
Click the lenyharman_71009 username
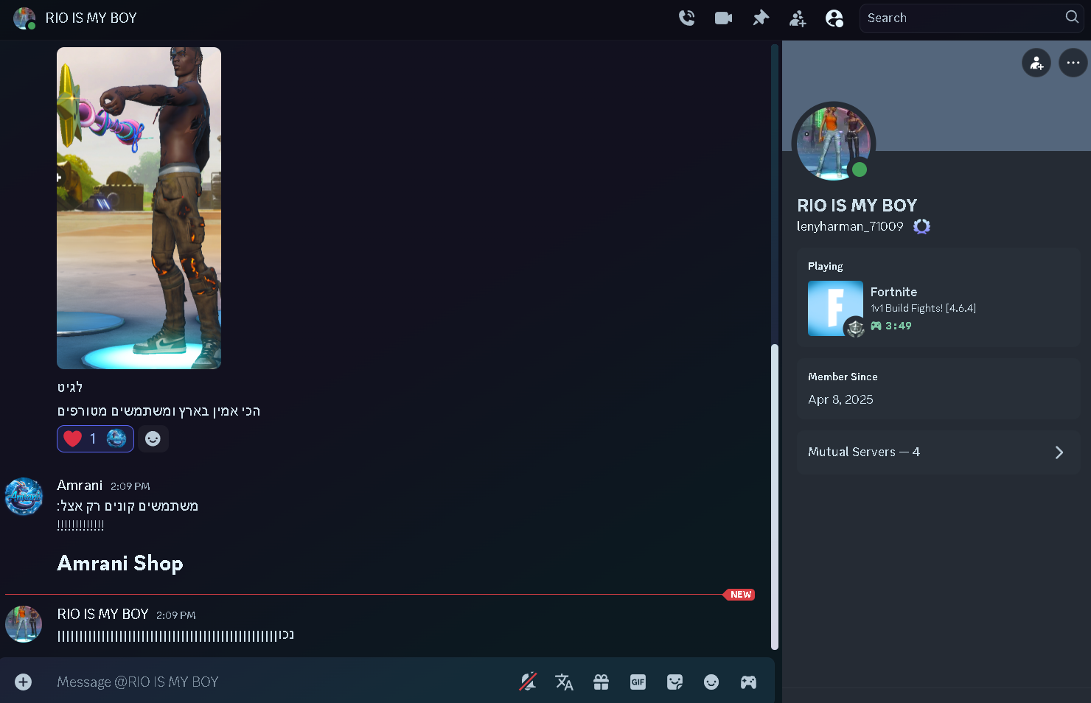point(850,226)
